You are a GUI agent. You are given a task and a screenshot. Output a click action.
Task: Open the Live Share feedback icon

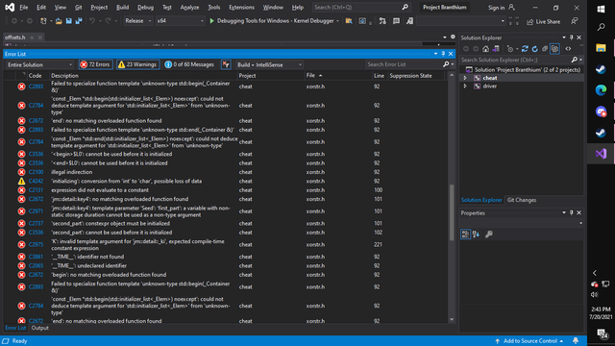pyautogui.click(x=575, y=21)
